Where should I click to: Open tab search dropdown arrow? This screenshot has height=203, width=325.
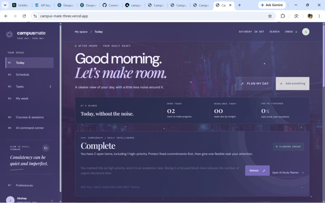click(x=5, y=5)
